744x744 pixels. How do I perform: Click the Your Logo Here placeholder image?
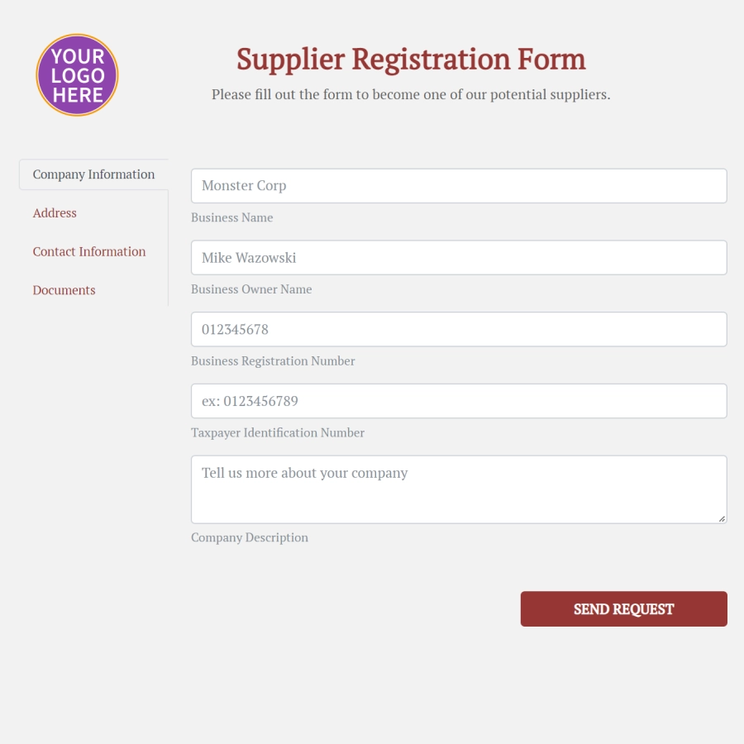77,74
